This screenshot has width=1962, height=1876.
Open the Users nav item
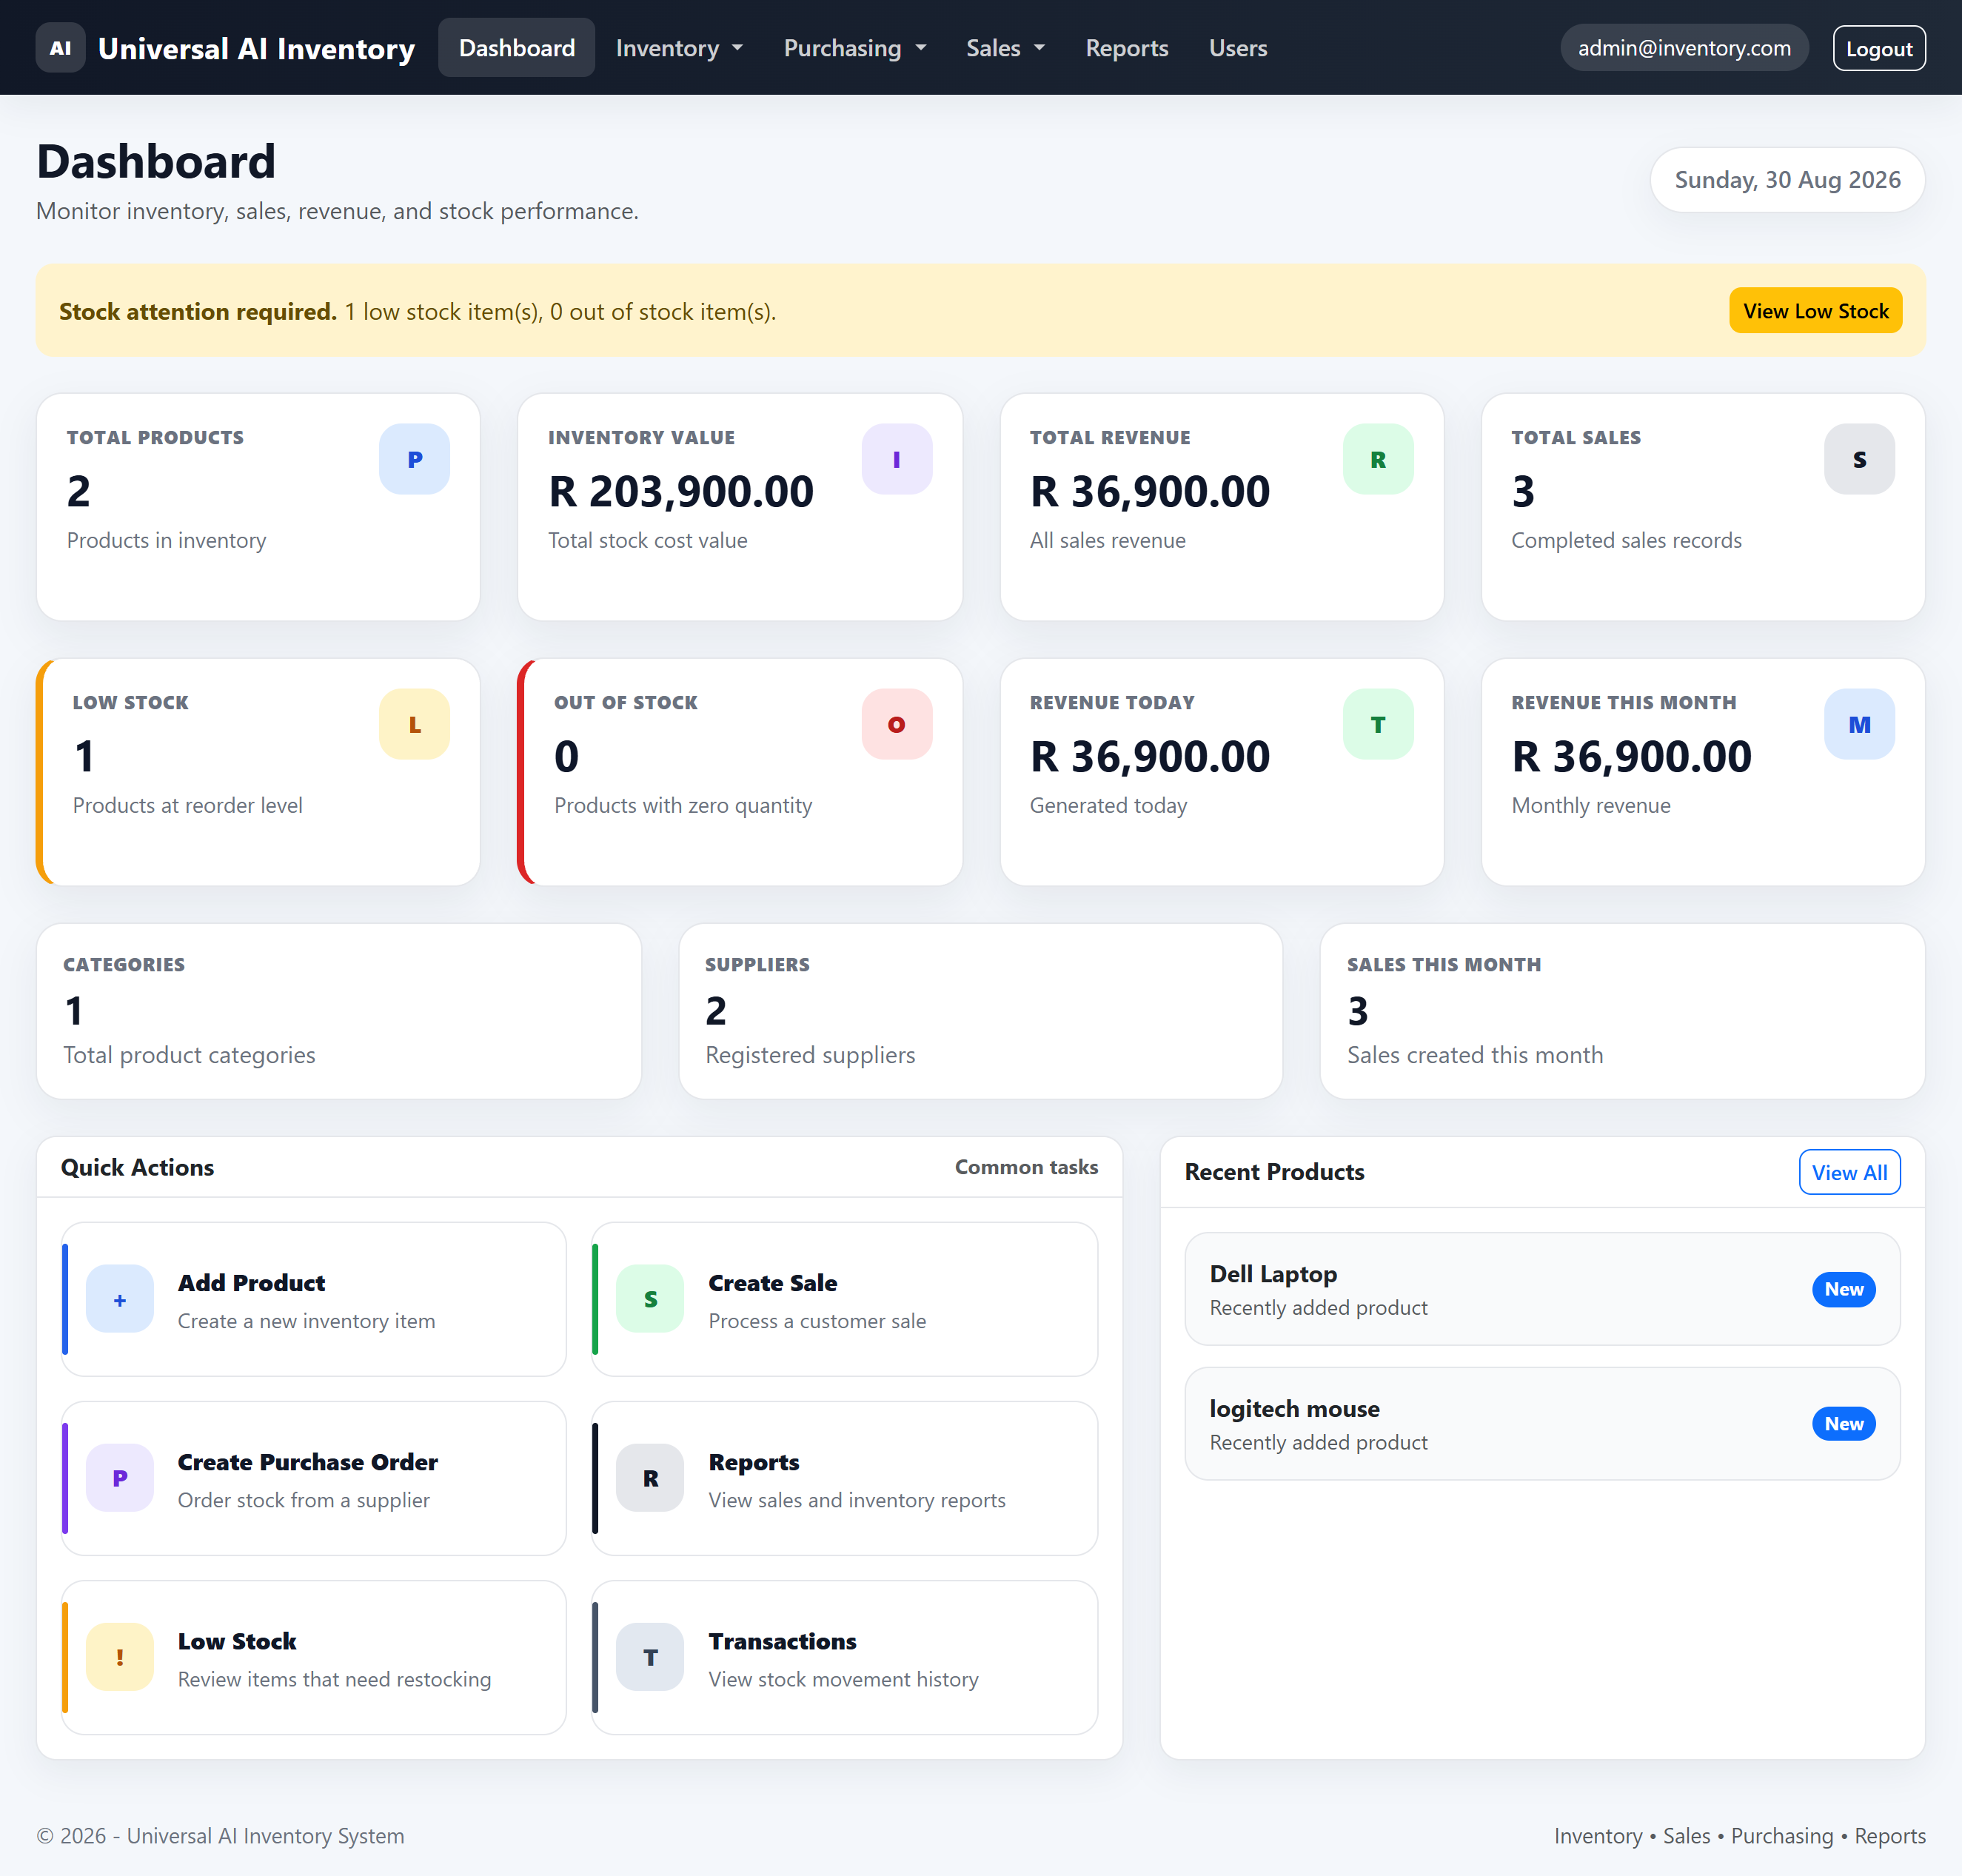click(x=1238, y=48)
